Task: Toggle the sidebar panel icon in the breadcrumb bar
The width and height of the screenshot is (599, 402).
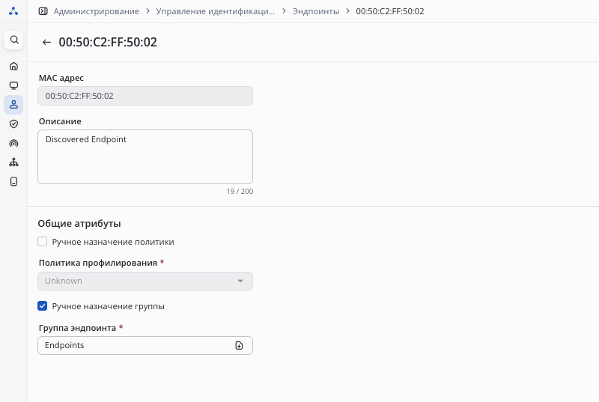Action: 43,11
